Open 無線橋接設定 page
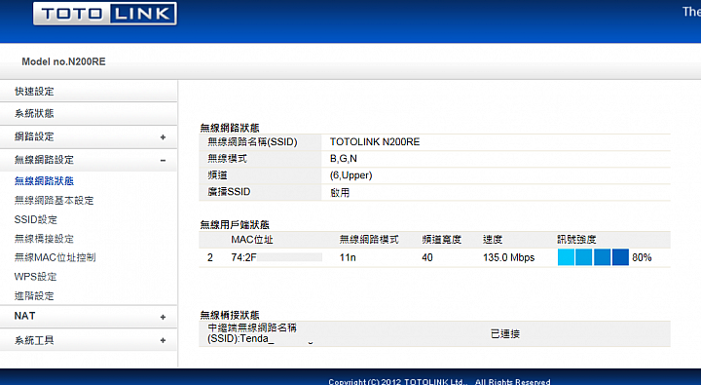This screenshot has width=701, height=385. [x=44, y=239]
